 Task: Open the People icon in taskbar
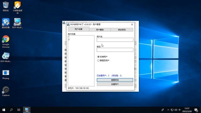[x=163, y=110]
